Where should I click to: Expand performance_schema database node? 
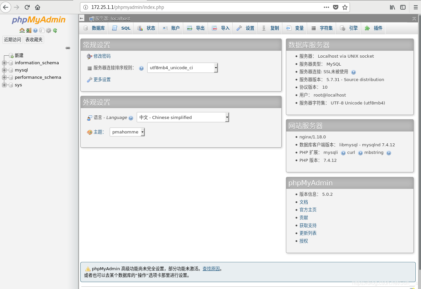tap(4, 77)
